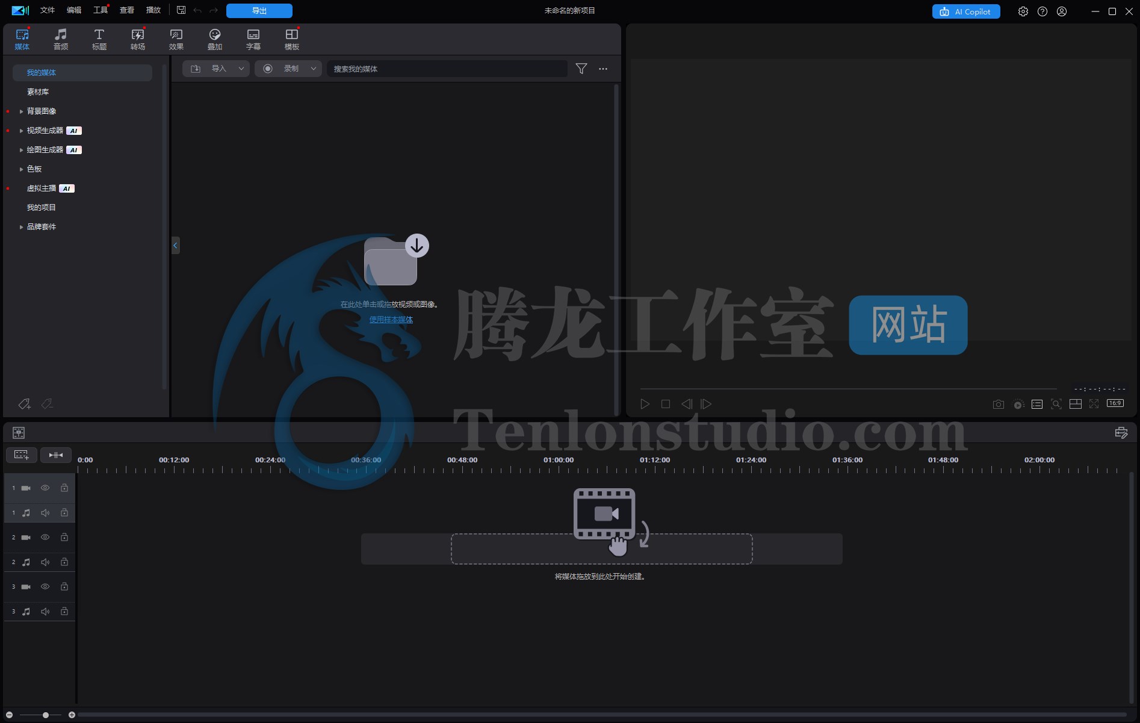Stop the preview playback
This screenshot has height=723, width=1140.
tap(666, 404)
